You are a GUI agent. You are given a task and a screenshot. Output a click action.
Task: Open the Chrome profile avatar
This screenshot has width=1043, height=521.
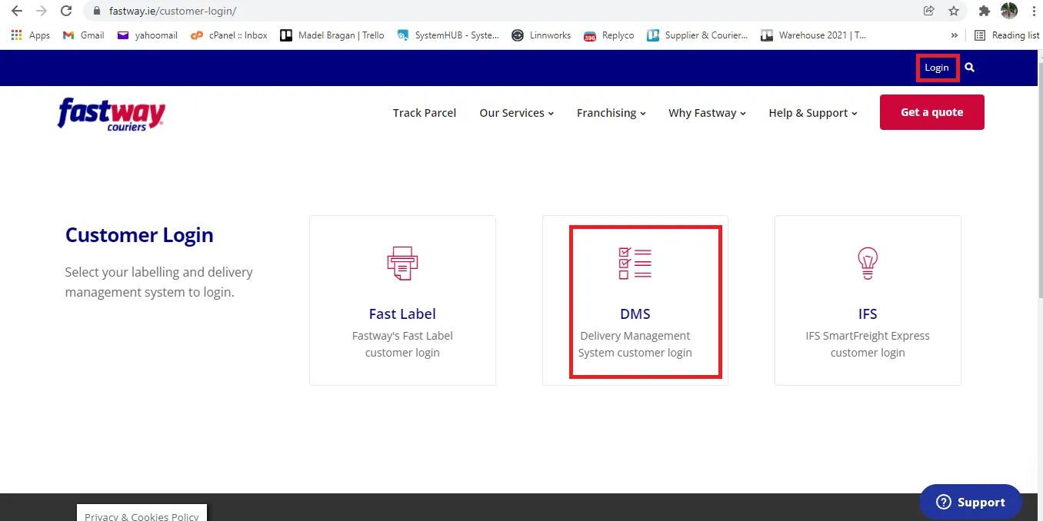1009,11
